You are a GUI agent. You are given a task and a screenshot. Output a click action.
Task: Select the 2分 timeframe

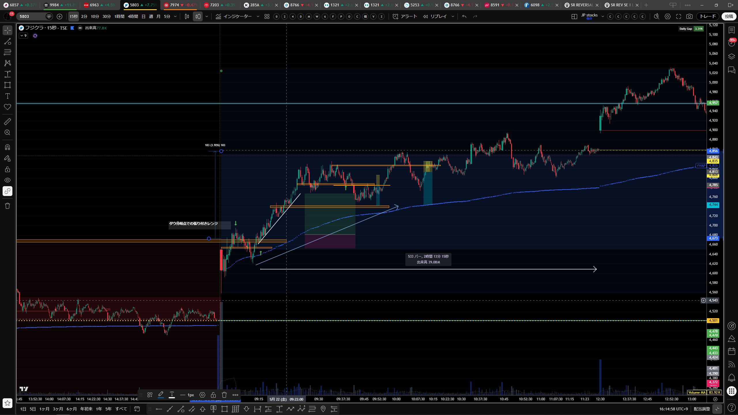(x=84, y=16)
